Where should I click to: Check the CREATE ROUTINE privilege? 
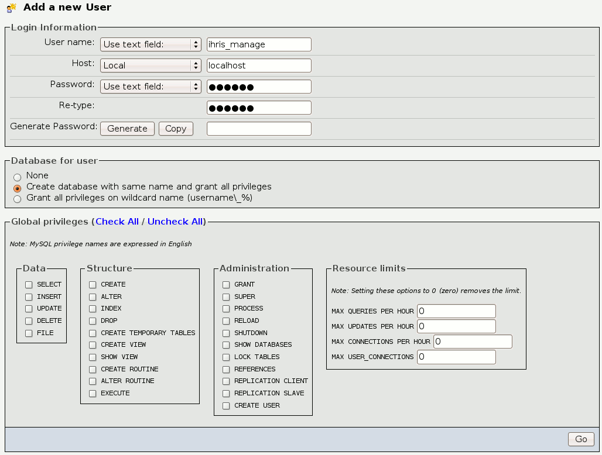click(93, 370)
